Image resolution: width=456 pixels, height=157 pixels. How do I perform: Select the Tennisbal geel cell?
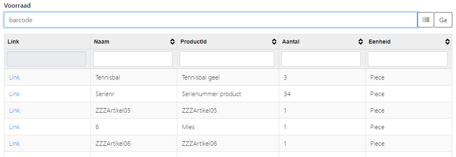coord(228,77)
